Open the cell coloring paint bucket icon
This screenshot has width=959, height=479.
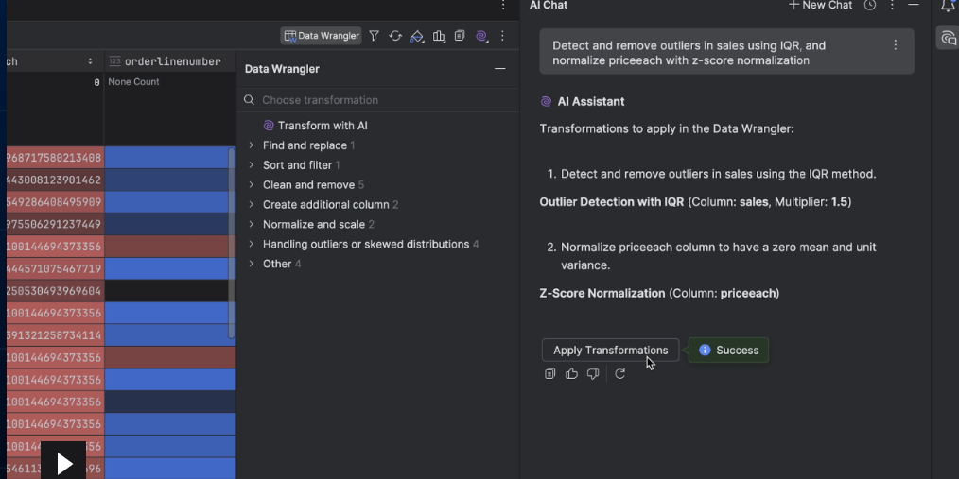417,36
